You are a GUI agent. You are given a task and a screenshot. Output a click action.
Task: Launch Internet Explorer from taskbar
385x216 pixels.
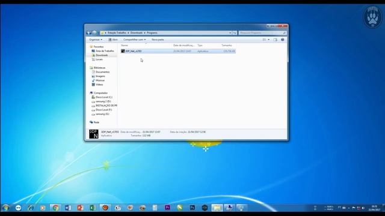(31, 208)
